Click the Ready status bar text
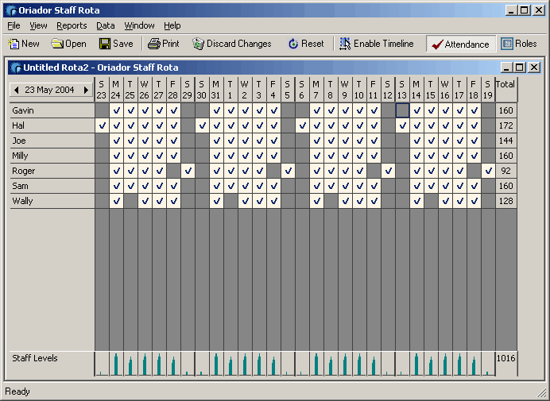 (17, 391)
